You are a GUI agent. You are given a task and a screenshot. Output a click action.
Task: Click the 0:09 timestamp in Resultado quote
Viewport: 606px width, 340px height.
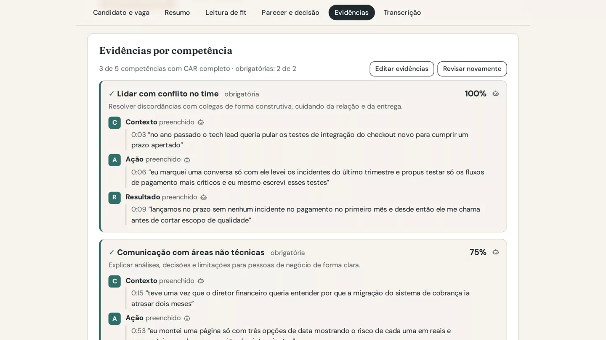[139, 209]
